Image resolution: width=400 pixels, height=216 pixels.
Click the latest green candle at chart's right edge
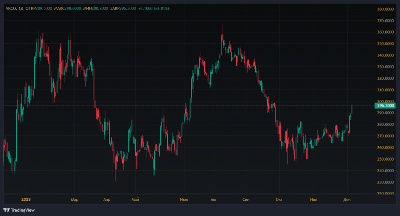coord(352,109)
